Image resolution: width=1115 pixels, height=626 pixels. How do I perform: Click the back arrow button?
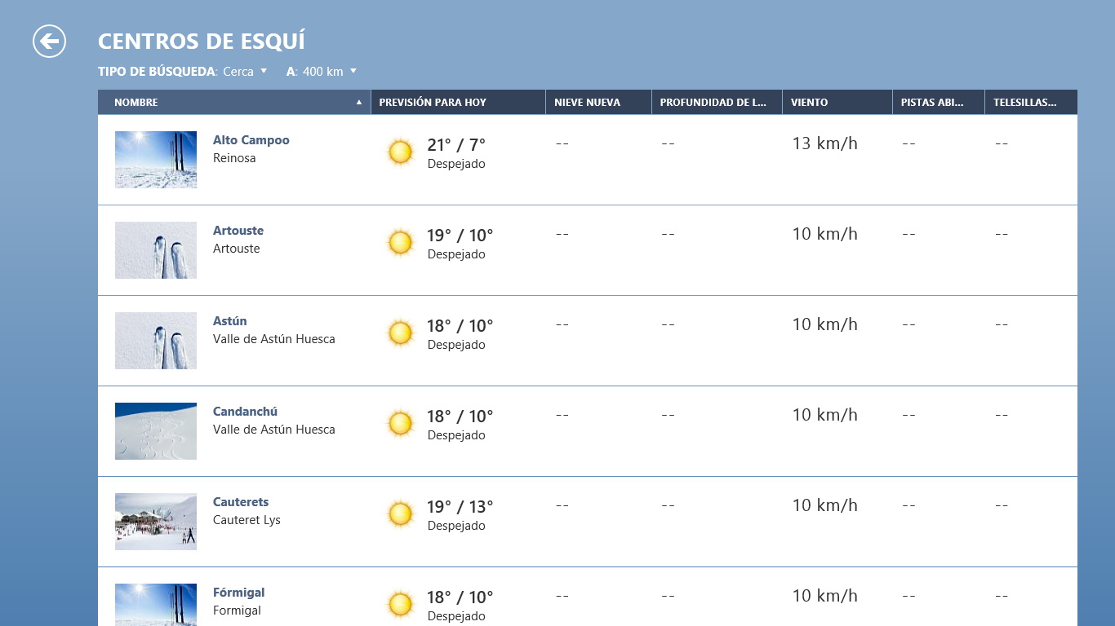pos(49,41)
